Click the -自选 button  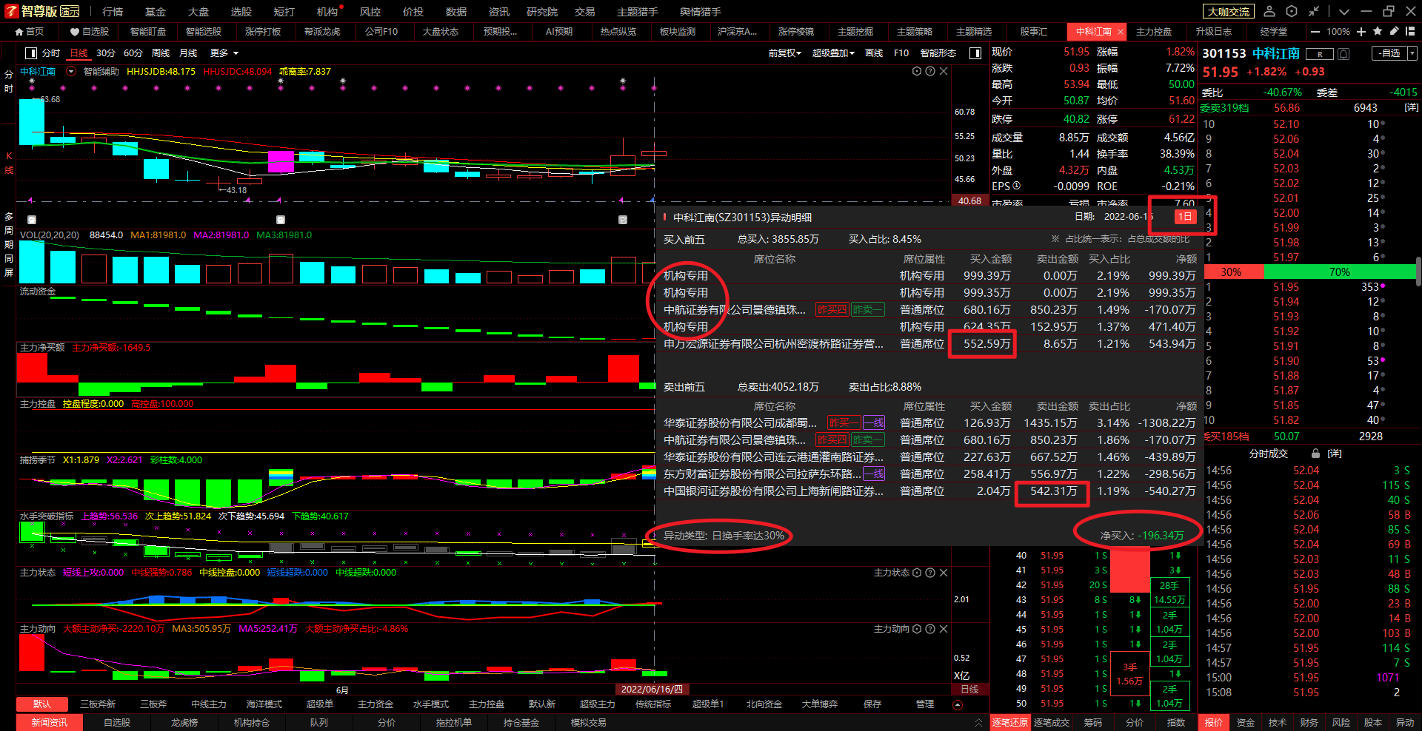1389,53
